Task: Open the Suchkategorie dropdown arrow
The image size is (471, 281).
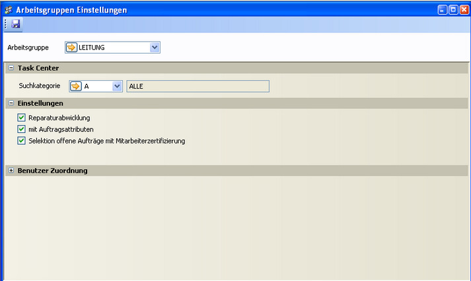Action: coord(117,86)
